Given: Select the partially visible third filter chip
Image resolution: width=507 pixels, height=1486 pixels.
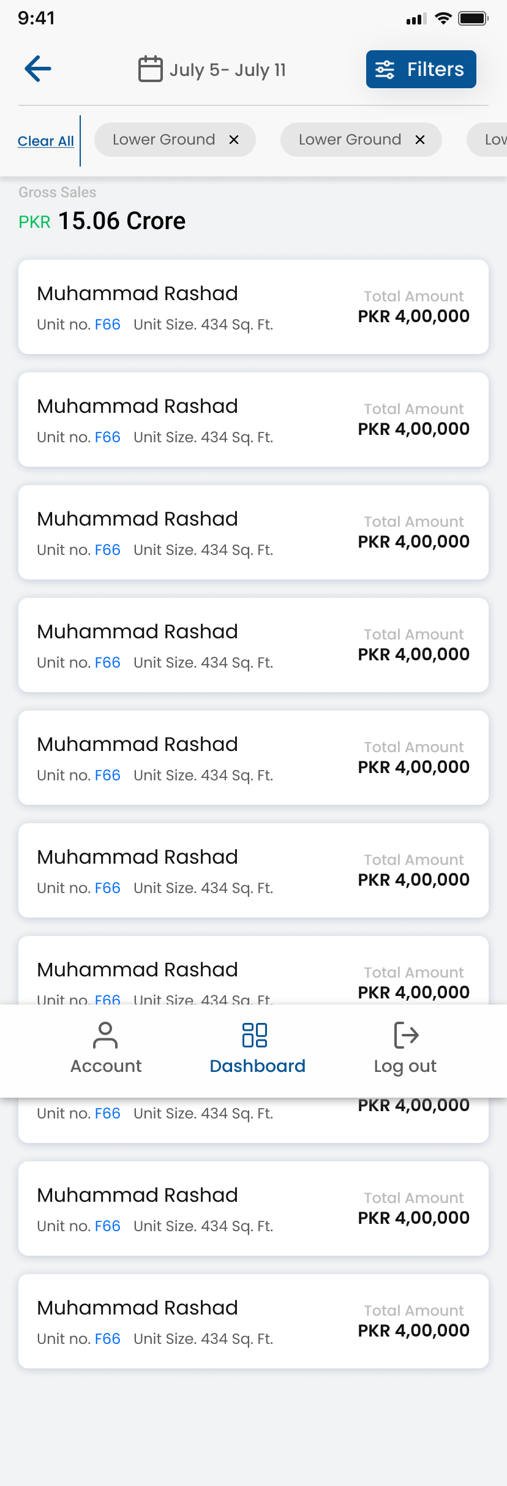Looking at the screenshot, I should click(x=487, y=140).
